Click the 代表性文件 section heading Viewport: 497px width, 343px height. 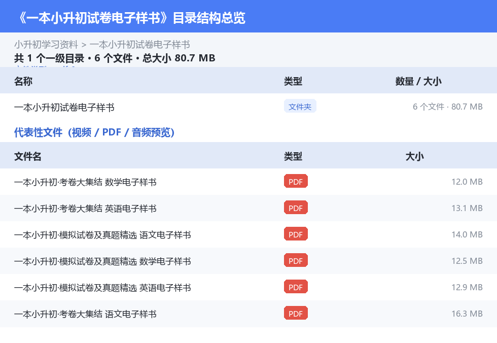94,132
